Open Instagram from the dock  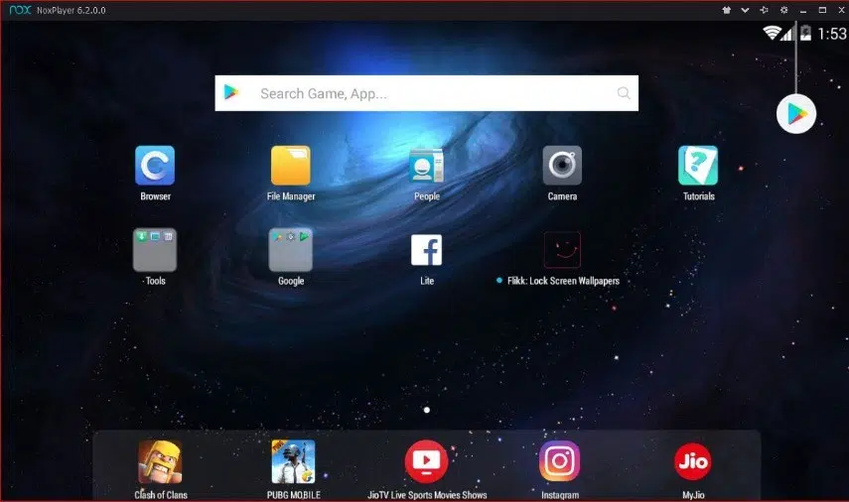coord(559,461)
